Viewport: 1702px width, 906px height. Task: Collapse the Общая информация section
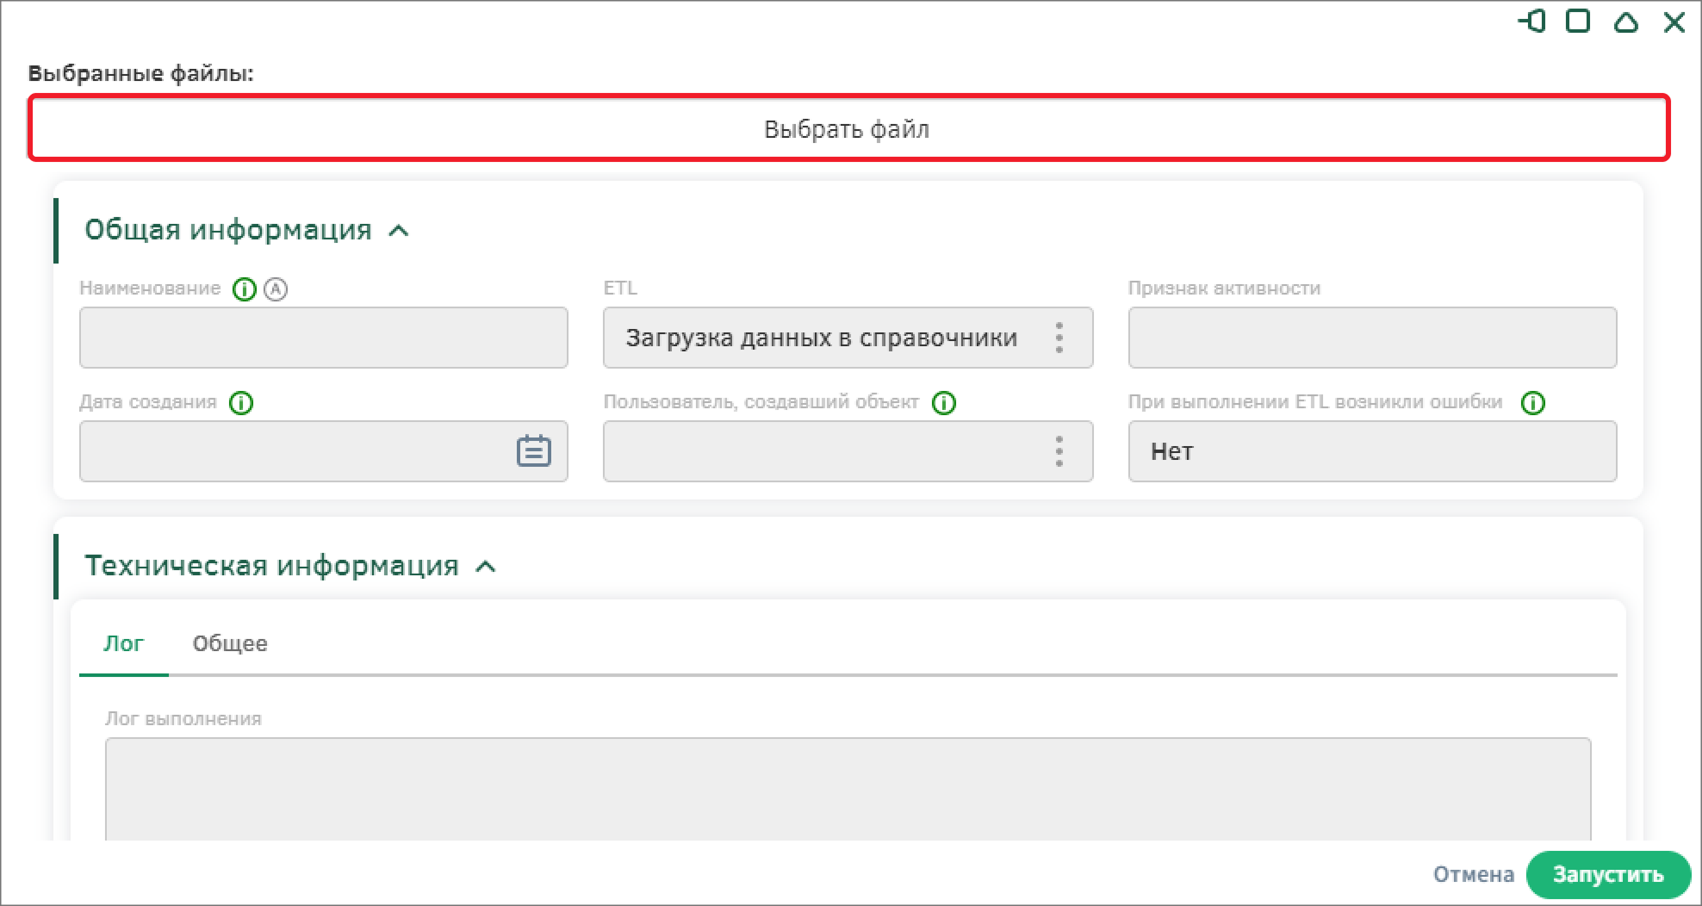pyautogui.click(x=399, y=231)
